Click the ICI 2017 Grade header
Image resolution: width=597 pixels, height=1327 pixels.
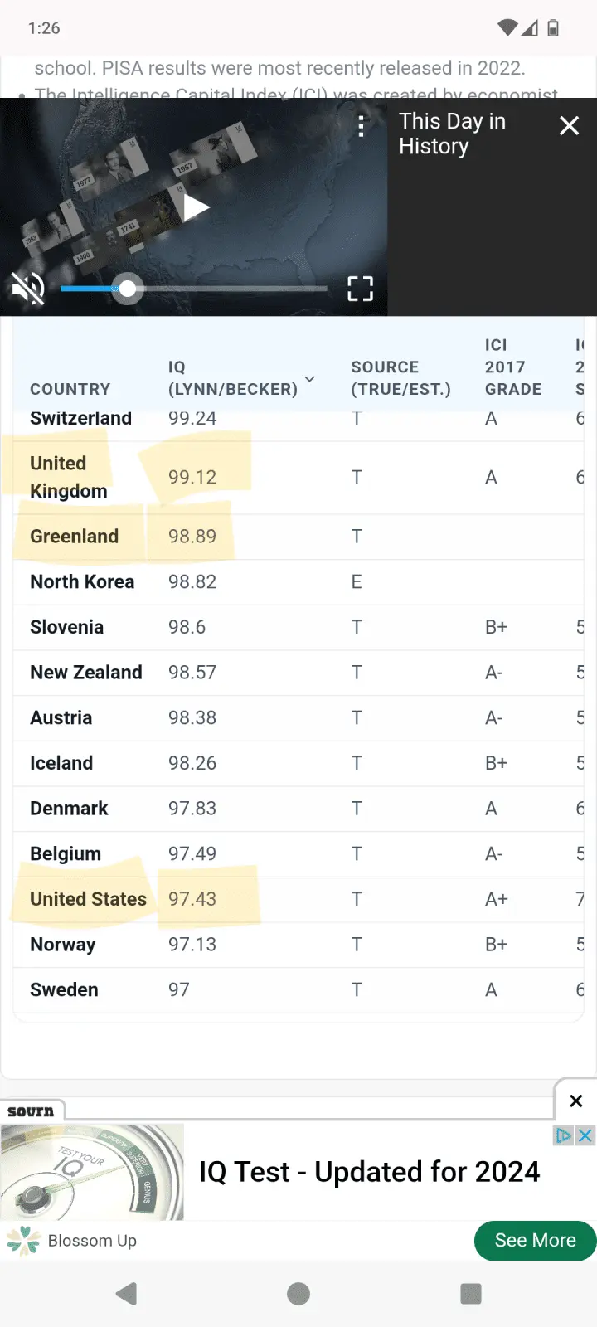click(x=512, y=367)
